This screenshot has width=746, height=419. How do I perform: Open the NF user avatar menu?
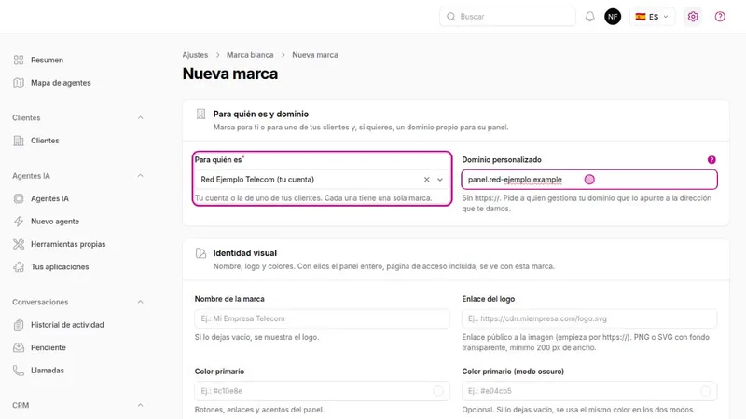click(x=613, y=17)
